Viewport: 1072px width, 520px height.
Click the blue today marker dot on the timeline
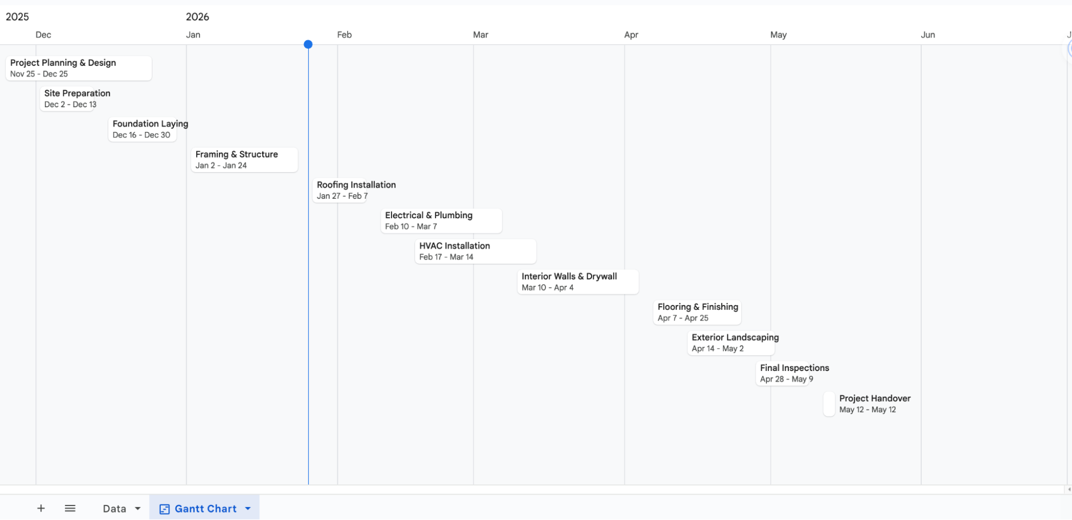308,44
